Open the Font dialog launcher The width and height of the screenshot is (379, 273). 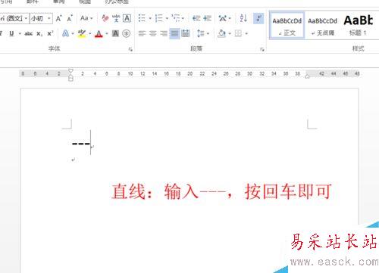[x=130, y=49]
